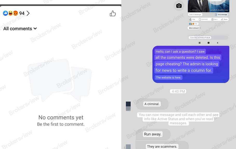236x149 pixels.
Task: Open the reactions chevron next to 94
Action: click(x=28, y=13)
